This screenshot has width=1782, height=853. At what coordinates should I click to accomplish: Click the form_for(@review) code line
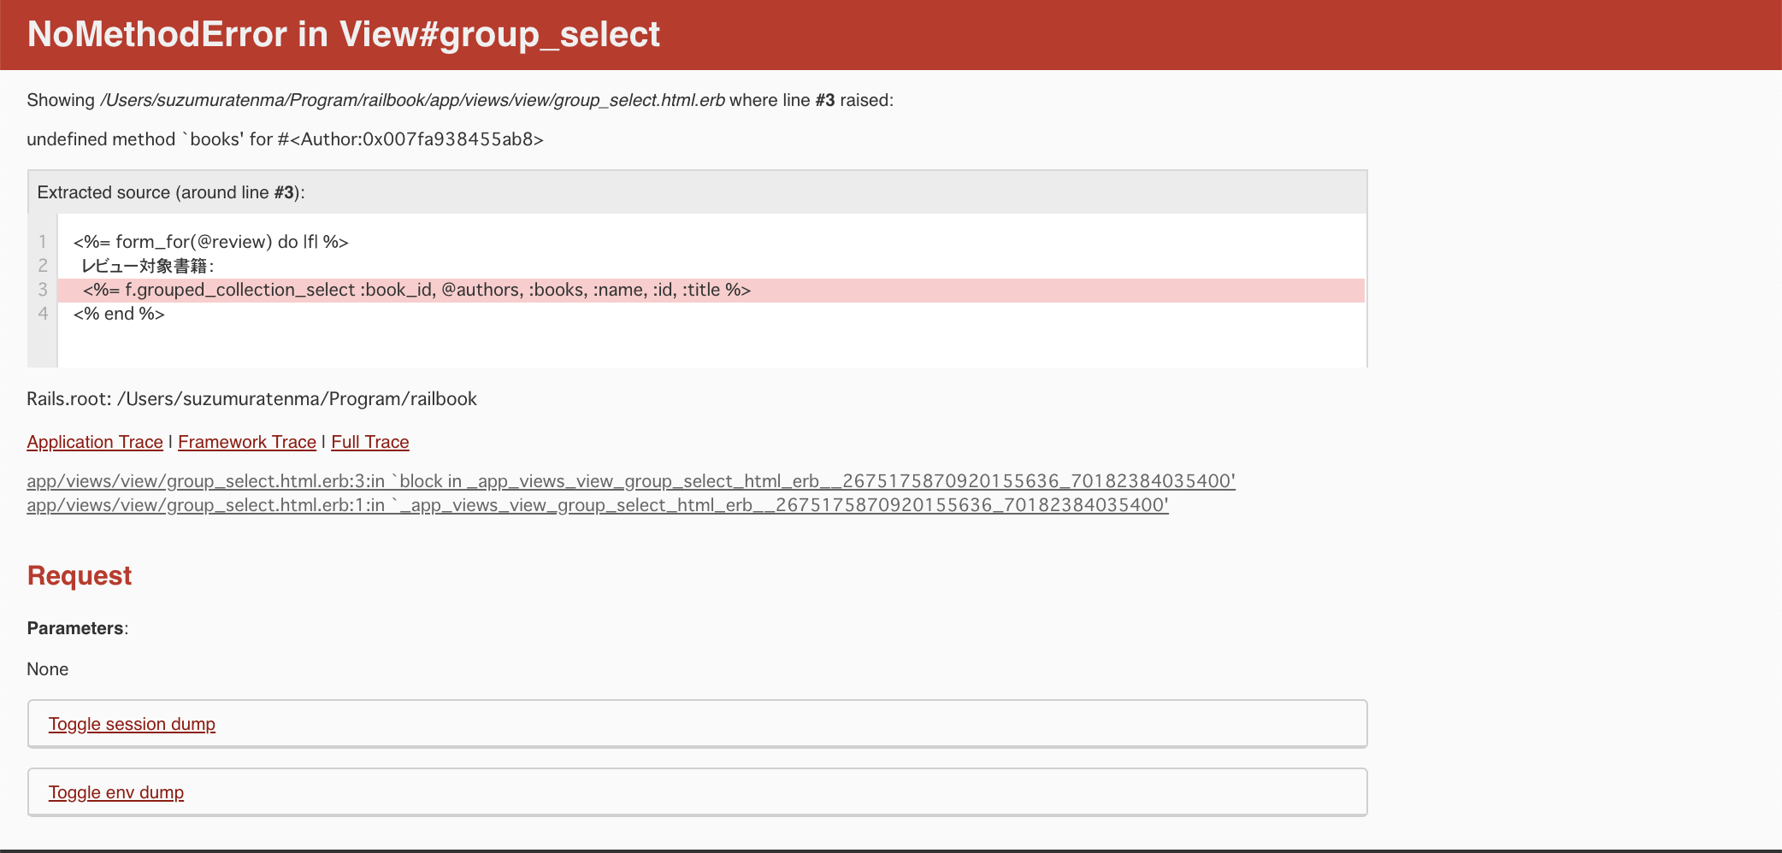click(210, 242)
